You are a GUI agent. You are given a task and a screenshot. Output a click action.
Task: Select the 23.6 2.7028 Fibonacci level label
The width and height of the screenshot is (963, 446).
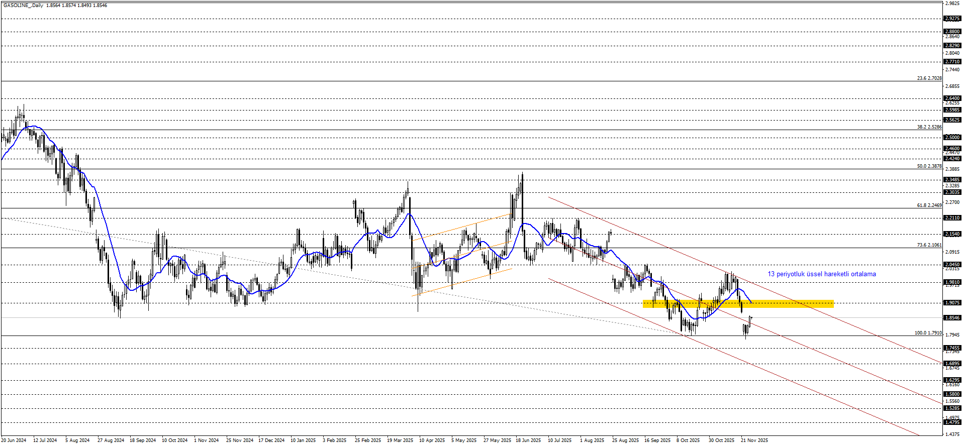[929, 78]
